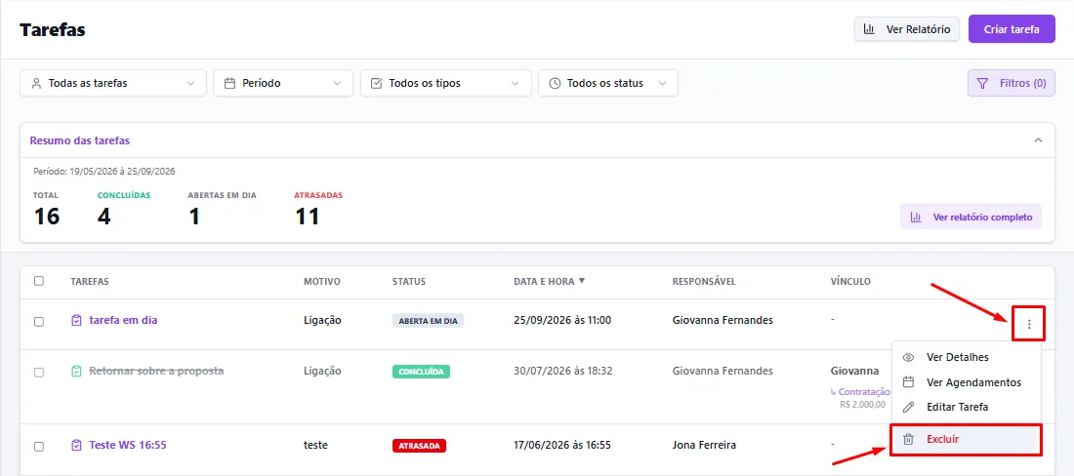Click the Criar tarefa button
This screenshot has width=1074, height=476.
tap(1012, 29)
